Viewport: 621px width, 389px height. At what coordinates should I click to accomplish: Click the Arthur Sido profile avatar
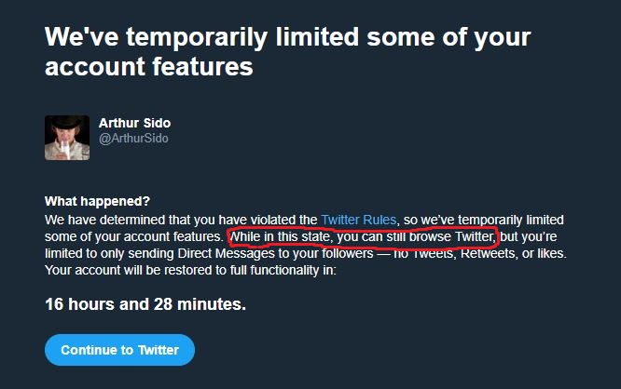[x=67, y=138]
